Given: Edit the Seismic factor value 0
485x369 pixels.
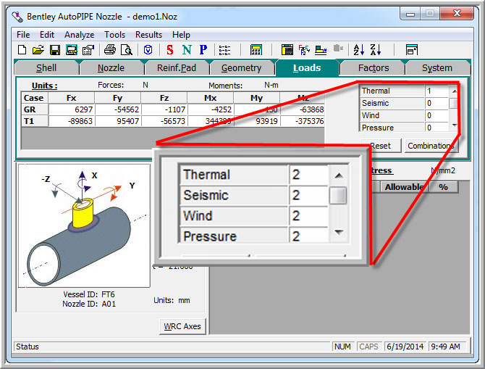Looking at the screenshot, I should click(x=436, y=103).
